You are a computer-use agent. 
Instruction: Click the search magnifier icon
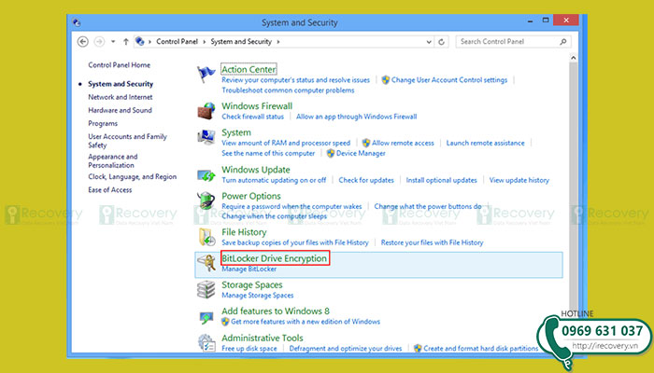pos(563,42)
